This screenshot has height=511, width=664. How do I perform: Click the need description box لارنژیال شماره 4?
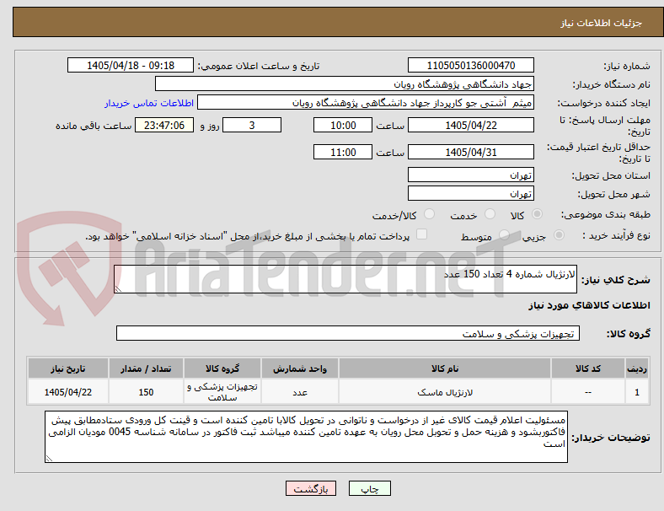(345, 279)
